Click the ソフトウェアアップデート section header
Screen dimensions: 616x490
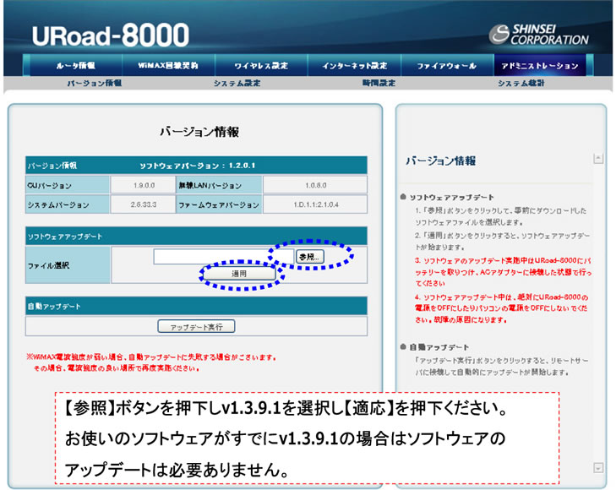(196, 237)
